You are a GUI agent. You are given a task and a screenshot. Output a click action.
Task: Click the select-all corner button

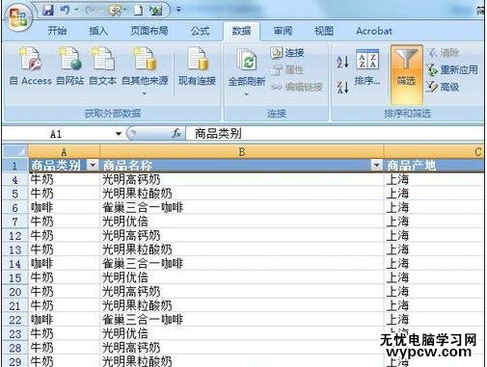click(14, 151)
